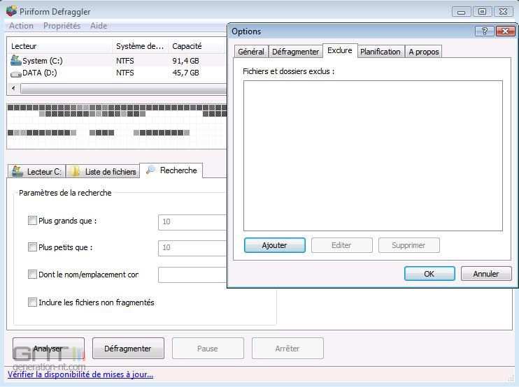Check 'Inclure les fichiers non fragmentés'
Image resolution: width=519 pixels, height=387 pixels.
[32, 302]
